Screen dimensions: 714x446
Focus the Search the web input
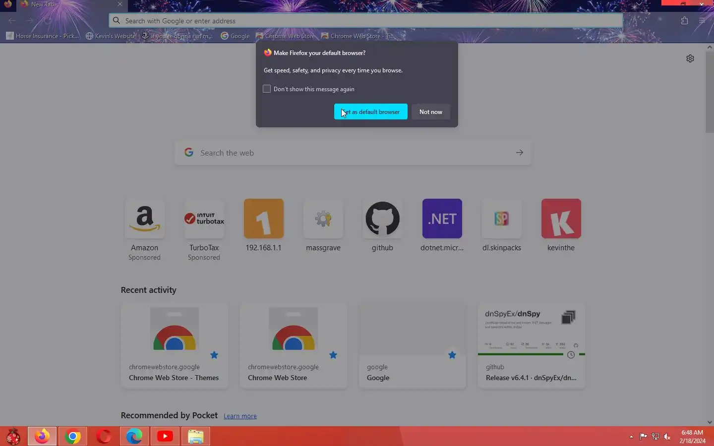click(x=353, y=153)
